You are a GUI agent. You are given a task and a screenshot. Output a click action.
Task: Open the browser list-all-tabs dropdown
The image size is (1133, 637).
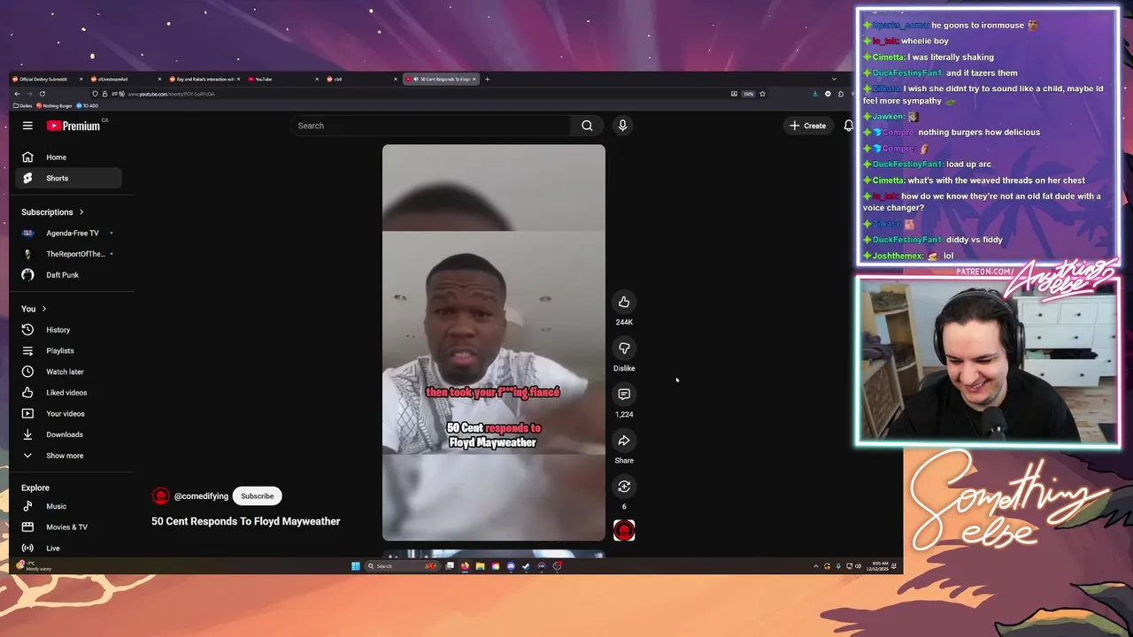(x=834, y=79)
